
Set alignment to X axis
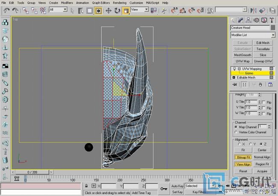[240, 144]
